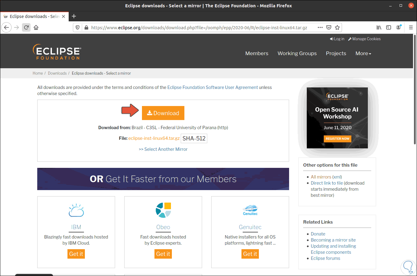Open Manage Cookies settings
The image size is (417, 276).
tap(364, 39)
